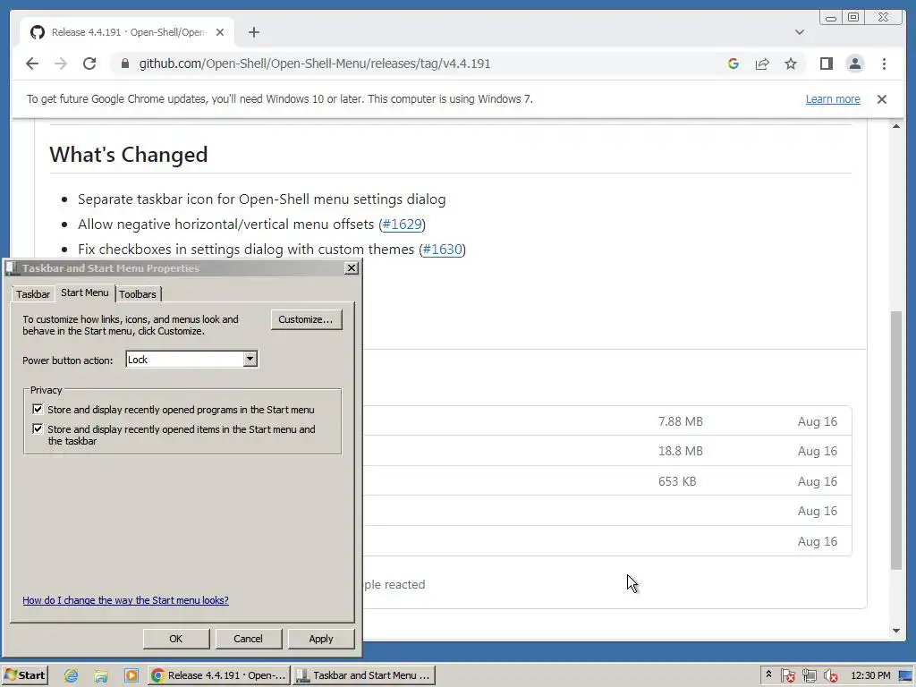The width and height of the screenshot is (916, 687).
Task: Select the Start Menu tab
Action: (85, 293)
